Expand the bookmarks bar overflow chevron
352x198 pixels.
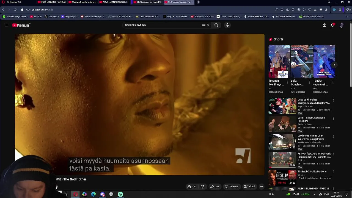point(347,16)
